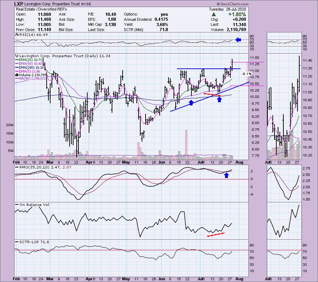Click the 5M volume axis label
Viewport: 318px width, 282px height.
tap(11, 151)
